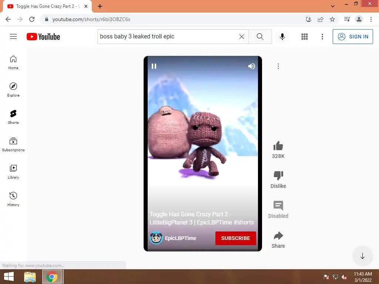The image size is (379, 284).
Task: Like the Short with 328K likes
Action: tap(278, 146)
